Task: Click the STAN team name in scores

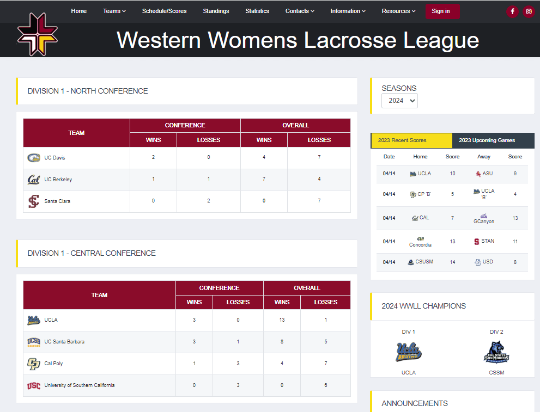Action: click(488, 241)
